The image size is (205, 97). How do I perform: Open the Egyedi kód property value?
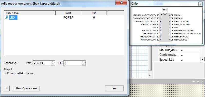[190, 60]
